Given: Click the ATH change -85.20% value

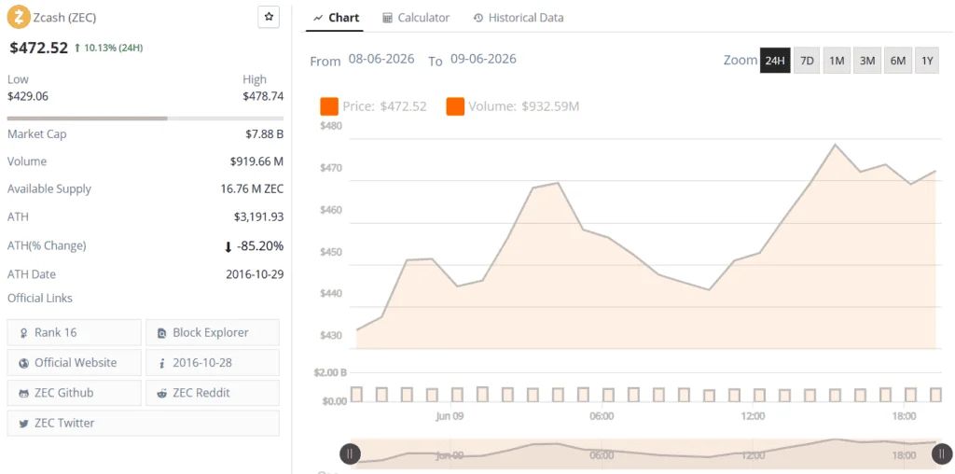Looking at the screenshot, I should (260, 246).
